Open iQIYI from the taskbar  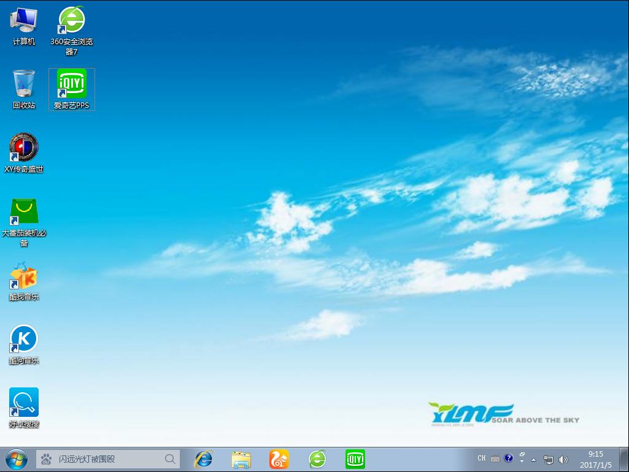coord(355,458)
